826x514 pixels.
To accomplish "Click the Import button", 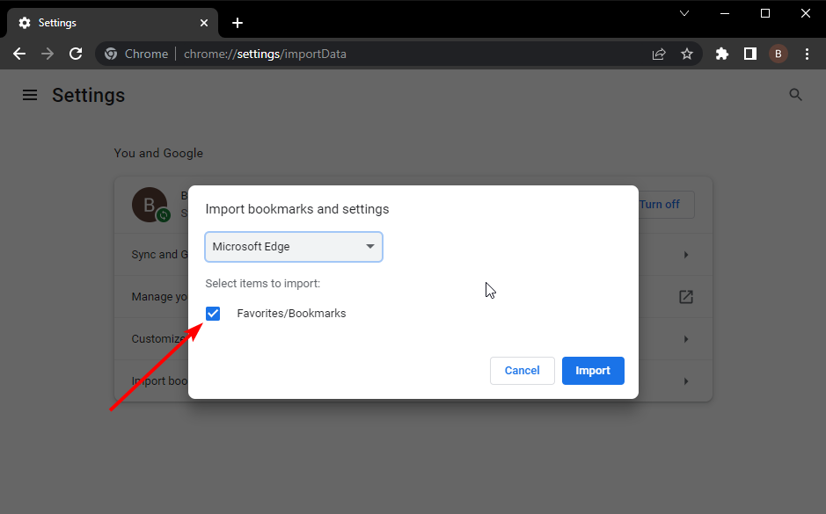I will tap(593, 371).
